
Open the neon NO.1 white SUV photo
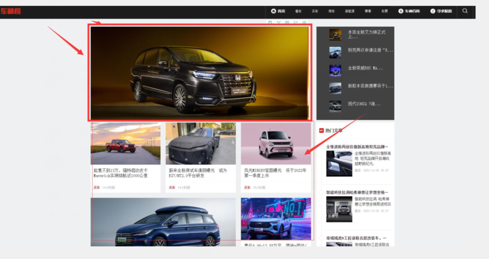[x=276, y=219]
